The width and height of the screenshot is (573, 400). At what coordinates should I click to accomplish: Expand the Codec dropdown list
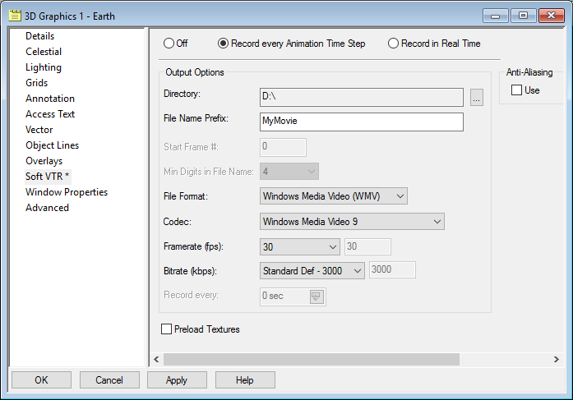[x=353, y=222]
